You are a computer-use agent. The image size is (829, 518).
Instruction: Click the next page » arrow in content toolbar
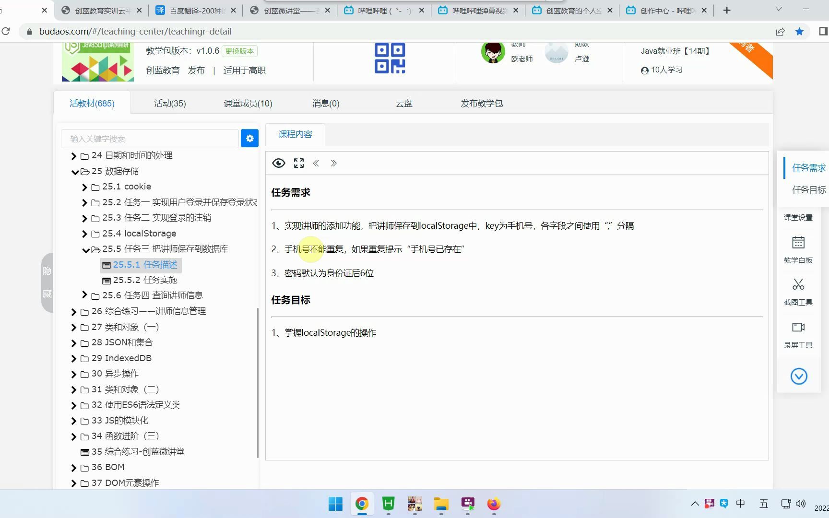(x=334, y=163)
